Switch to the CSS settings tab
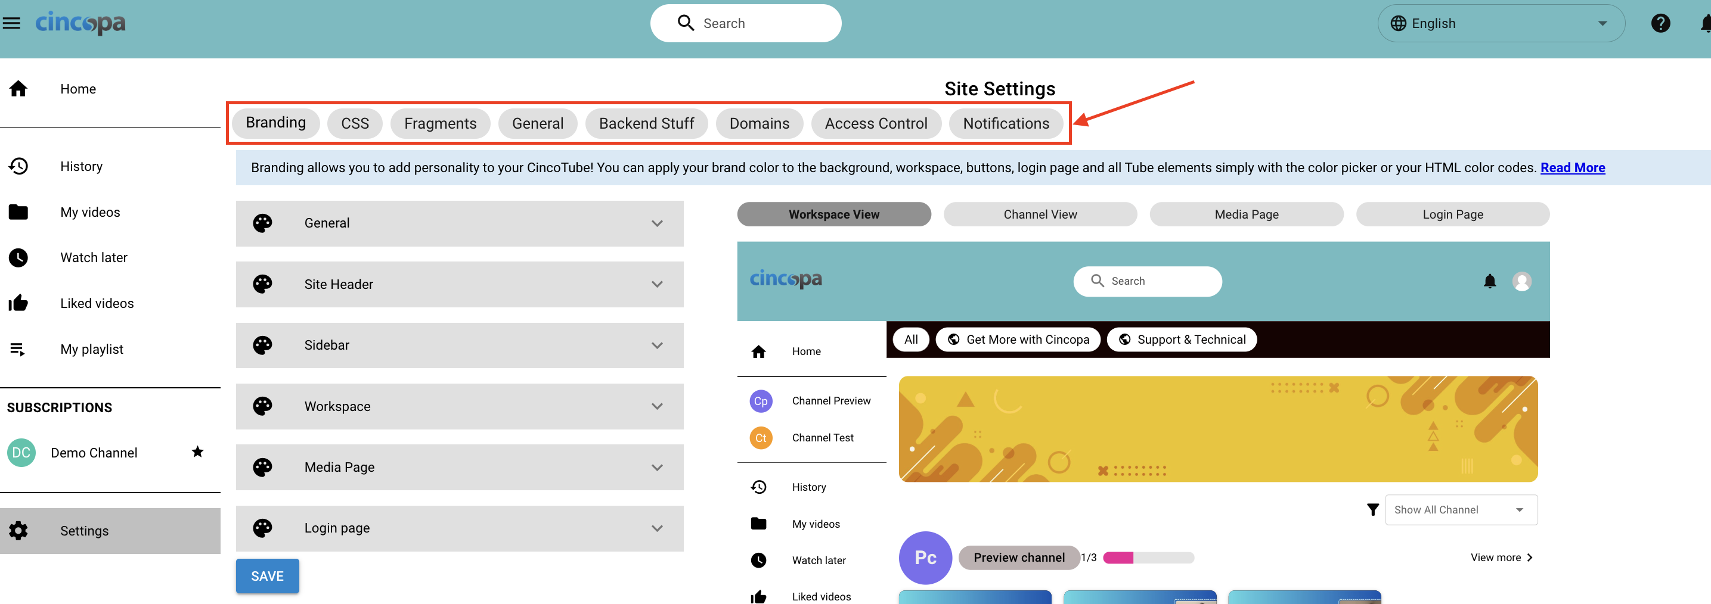 click(355, 123)
